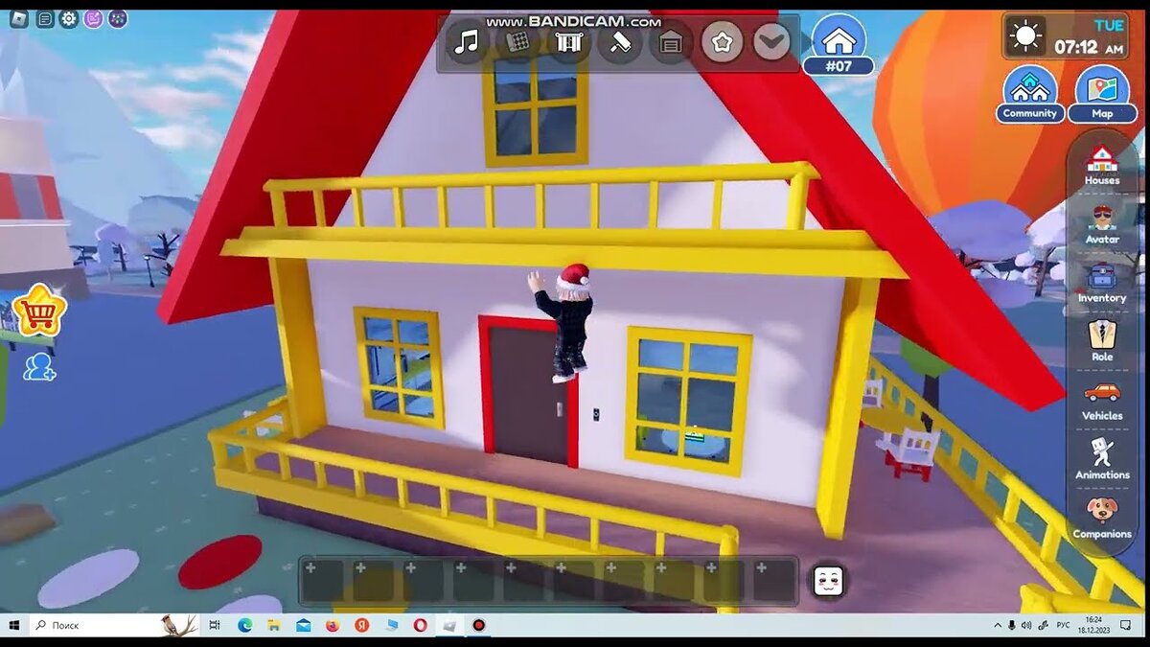Open the Community button
The image size is (1150, 647).
(1030, 93)
